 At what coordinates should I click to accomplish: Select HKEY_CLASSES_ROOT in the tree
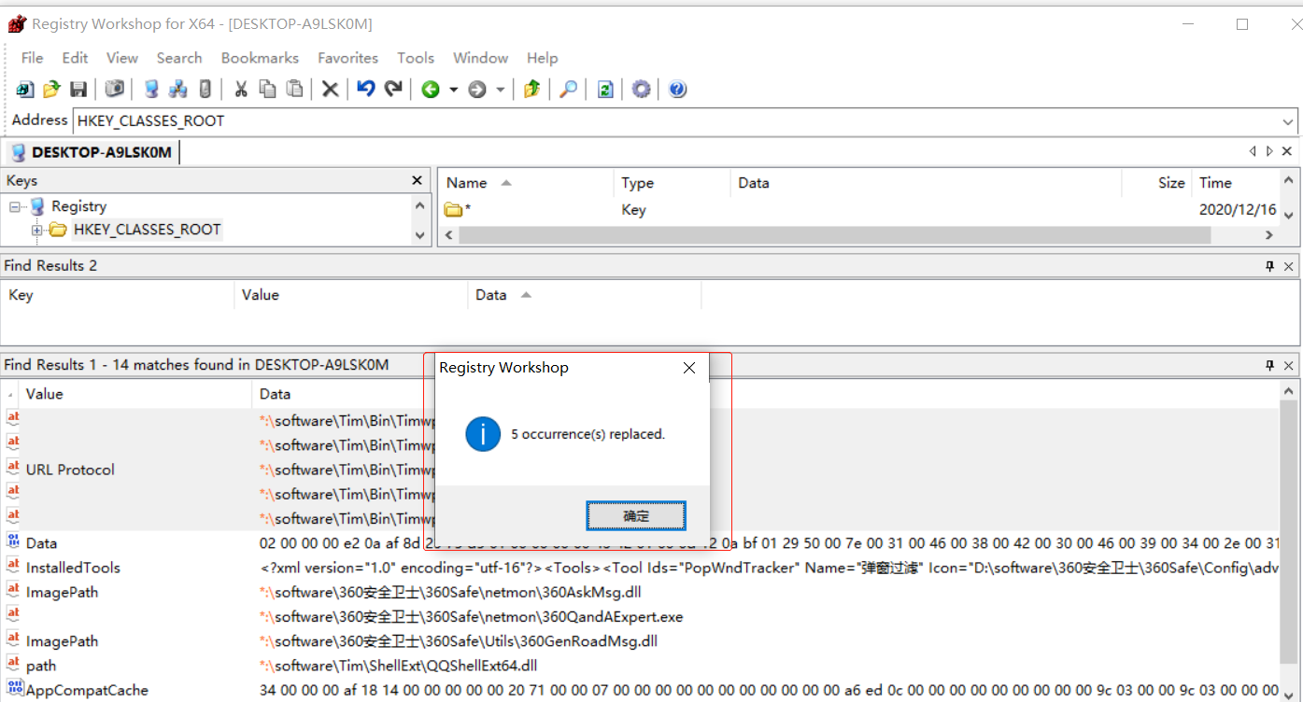tap(148, 230)
